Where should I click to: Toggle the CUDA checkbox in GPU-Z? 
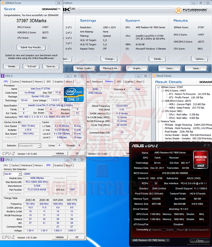point(164,230)
